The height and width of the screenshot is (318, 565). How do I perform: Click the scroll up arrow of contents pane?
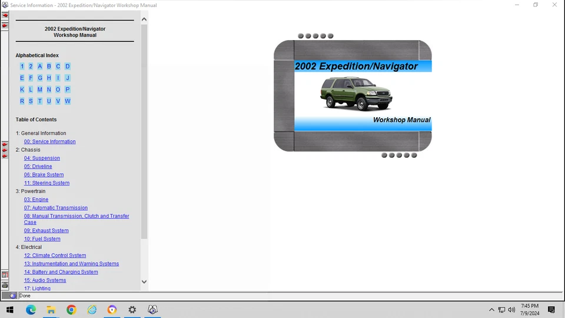click(x=144, y=19)
